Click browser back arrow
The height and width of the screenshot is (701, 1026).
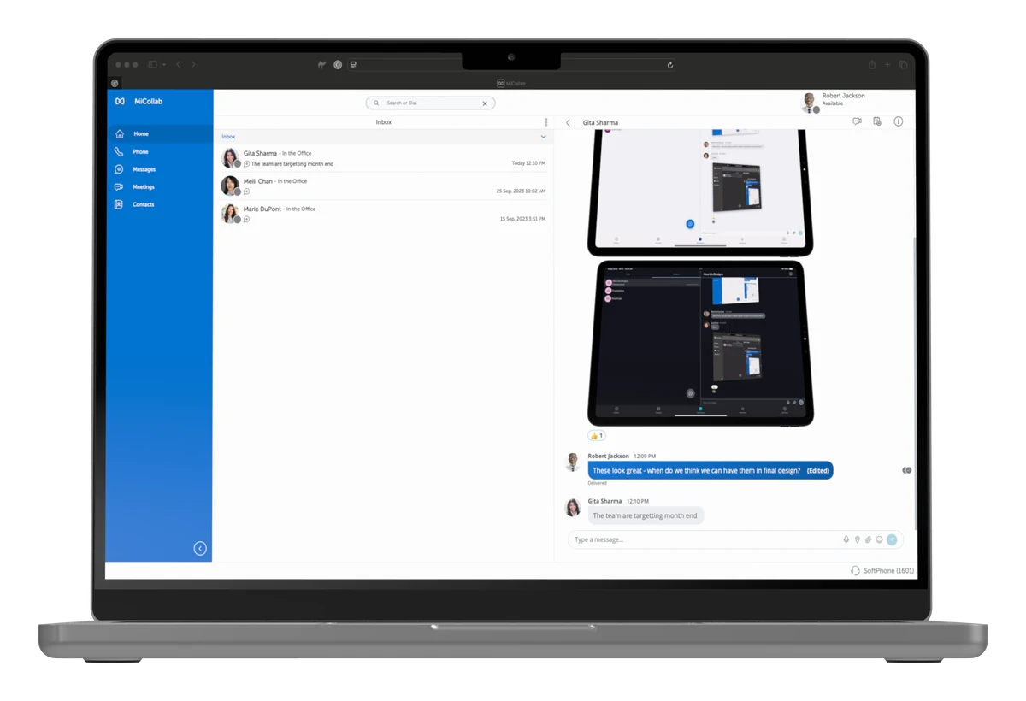pos(178,65)
